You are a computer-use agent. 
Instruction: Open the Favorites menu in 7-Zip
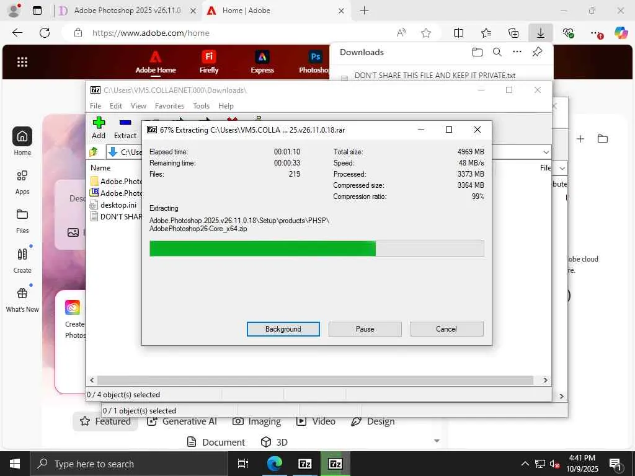(169, 105)
